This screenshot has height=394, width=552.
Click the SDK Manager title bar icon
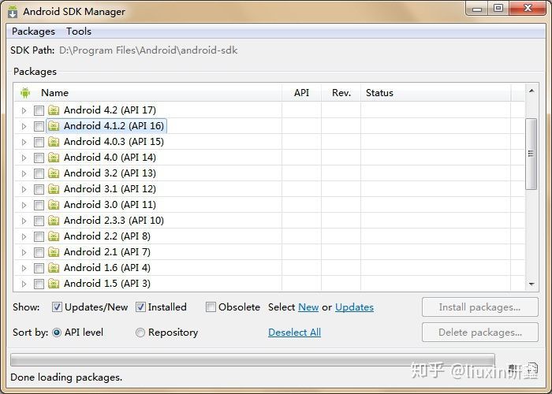(13, 11)
